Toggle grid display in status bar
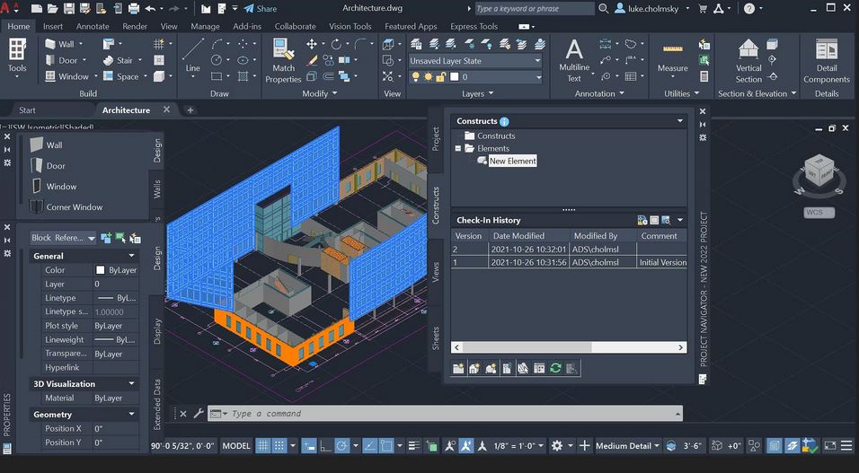The height and width of the screenshot is (473, 859). [263, 446]
